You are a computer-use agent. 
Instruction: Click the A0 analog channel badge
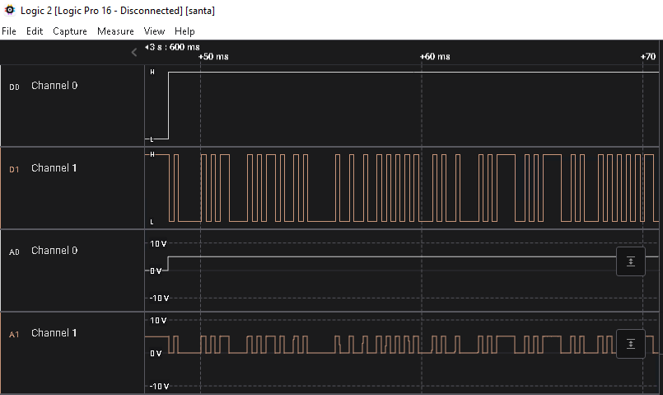click(x=14, y=252)
